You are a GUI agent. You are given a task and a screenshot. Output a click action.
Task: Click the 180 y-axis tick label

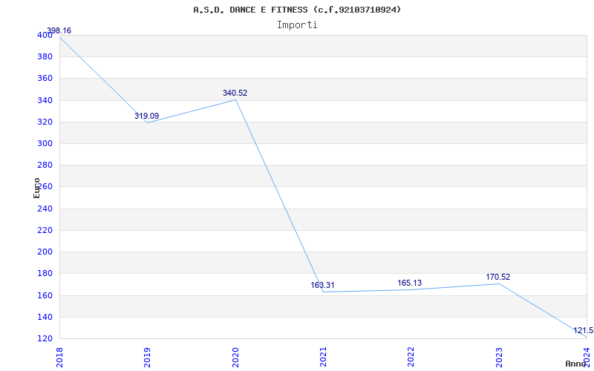45,274
